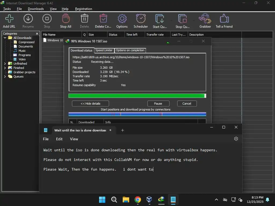The image size is (275, 206).
Task: Click the Tell a Friend icon
Action: 224,19
